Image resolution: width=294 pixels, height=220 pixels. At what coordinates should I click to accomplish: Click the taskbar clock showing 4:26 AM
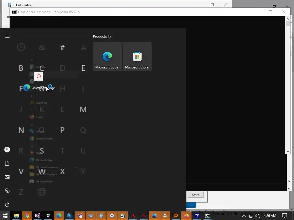click(x=270, y=216)
